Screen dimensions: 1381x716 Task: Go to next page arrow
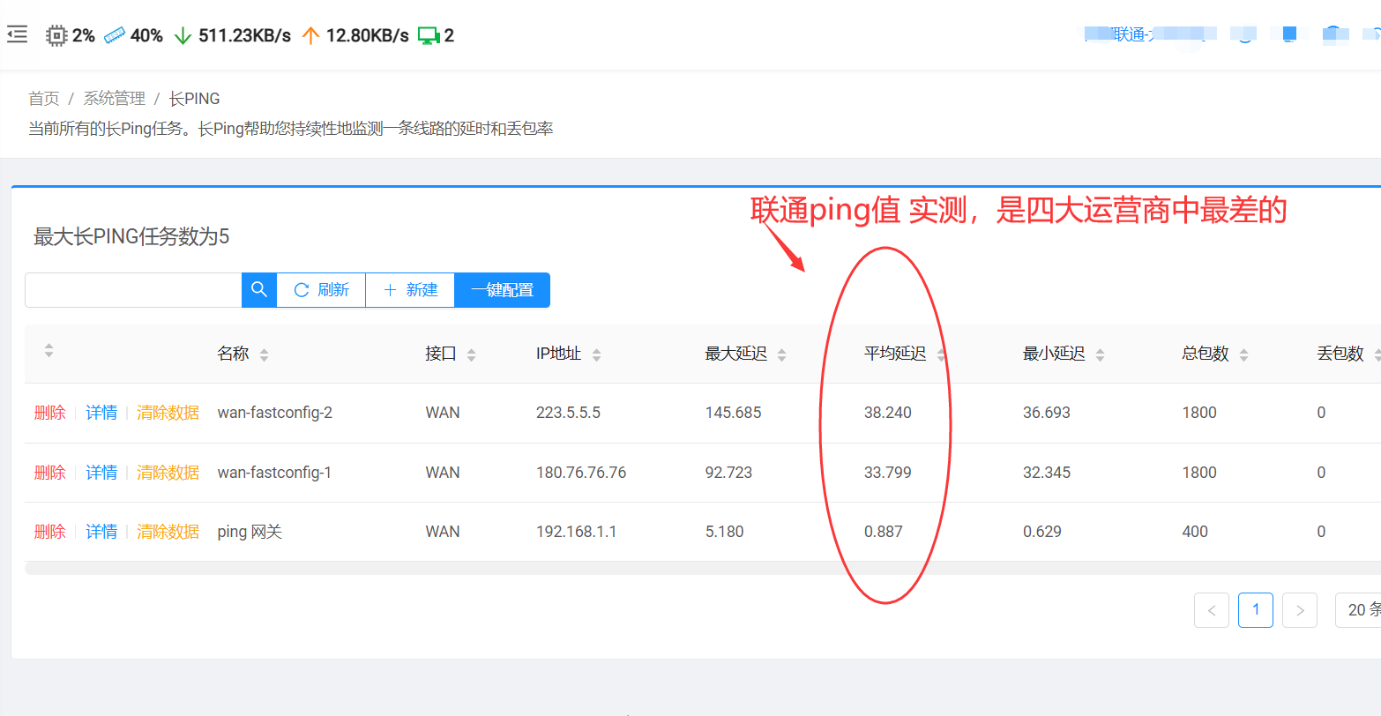[x=1300, y=610]
